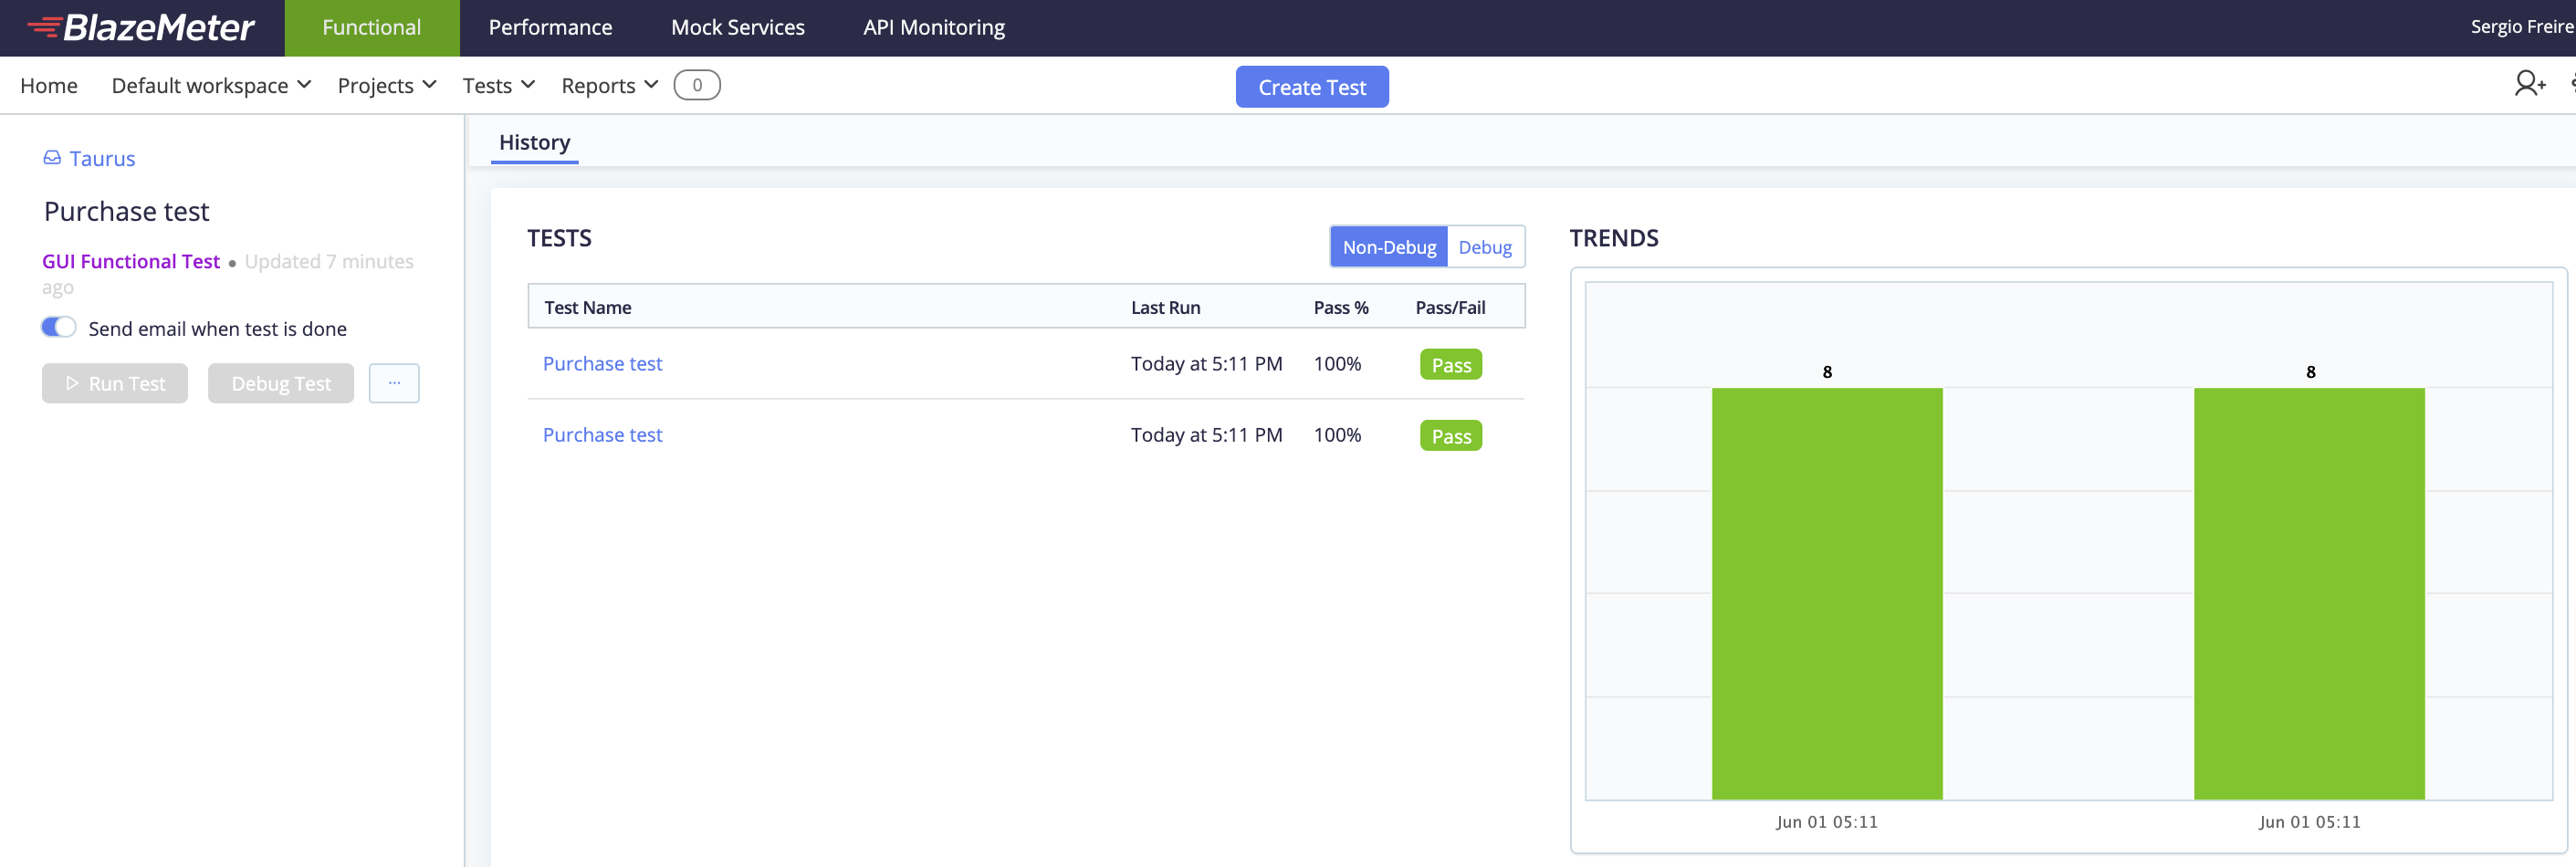
Task: Click the first row Pass badge
Action: [1450, 364]
